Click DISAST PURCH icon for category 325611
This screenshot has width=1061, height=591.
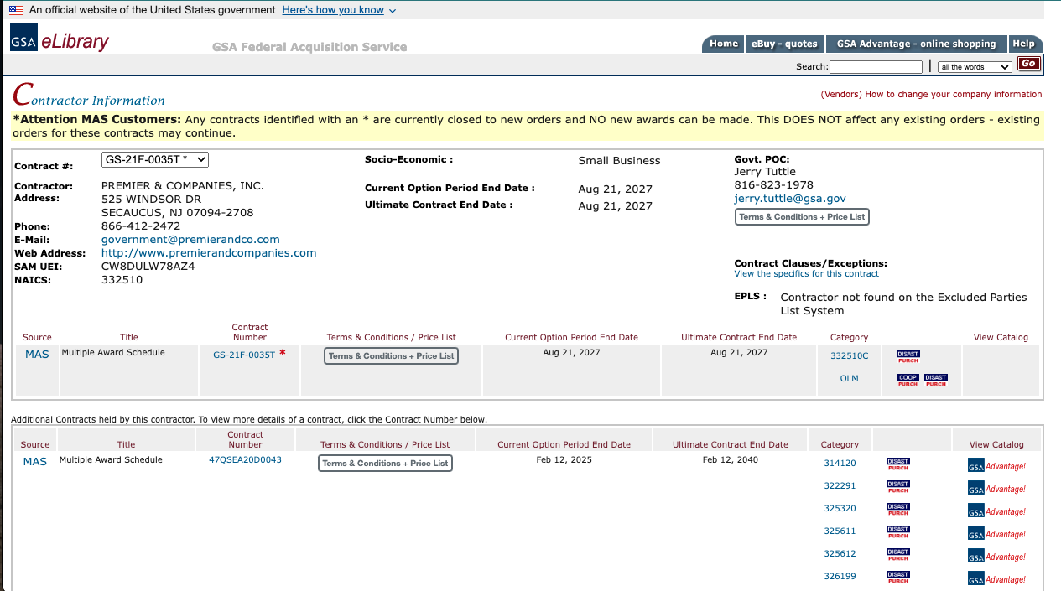pyautogui.click(x=898, y=531)
